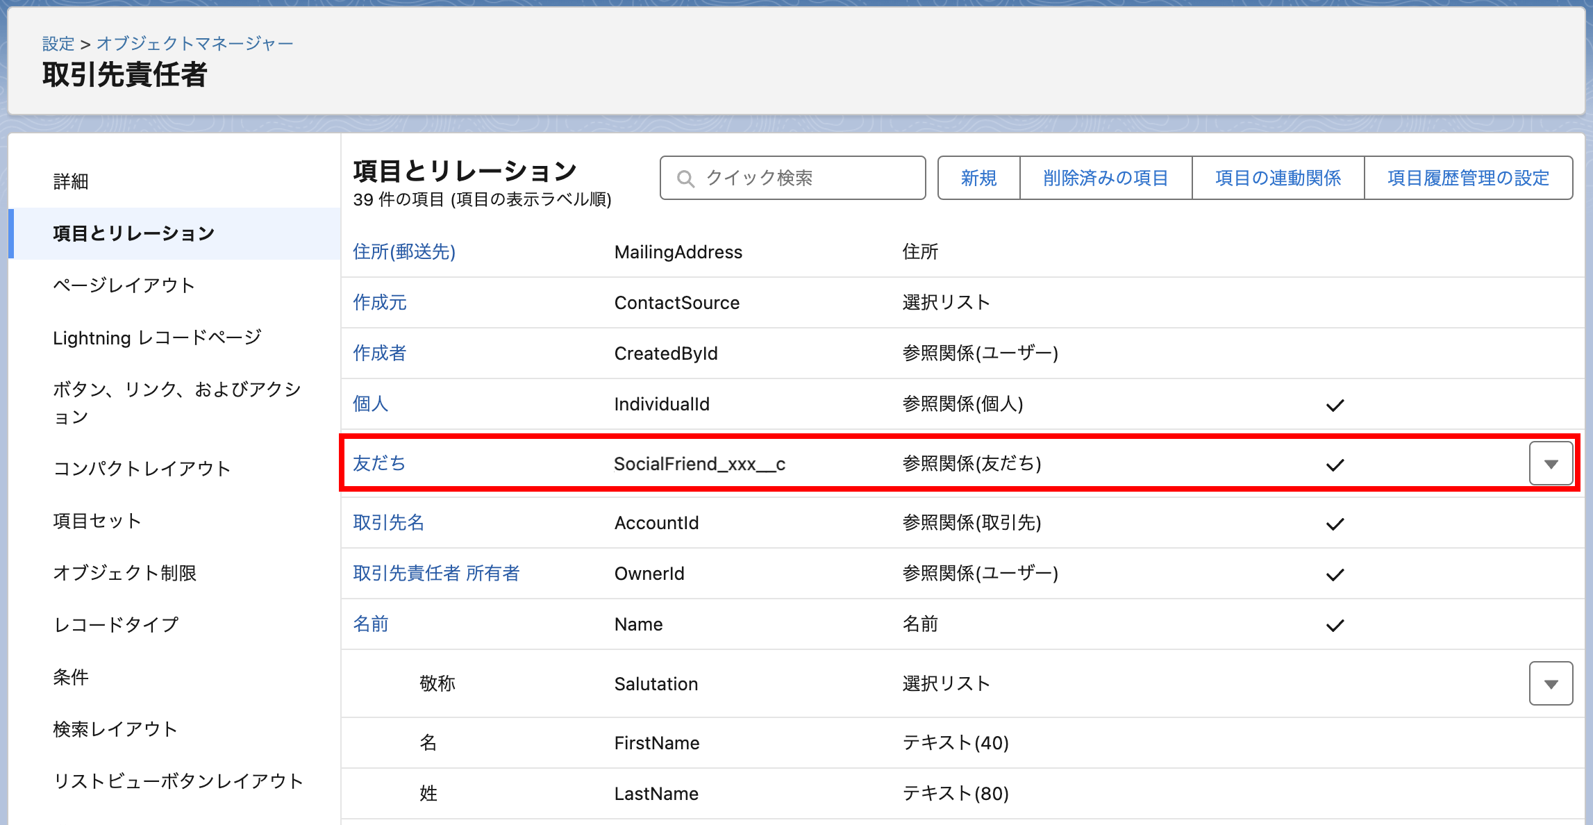Click the checkmark in the 名前 row
The width and height of the screenshot is (1593, 825).
click(1335, 625)
